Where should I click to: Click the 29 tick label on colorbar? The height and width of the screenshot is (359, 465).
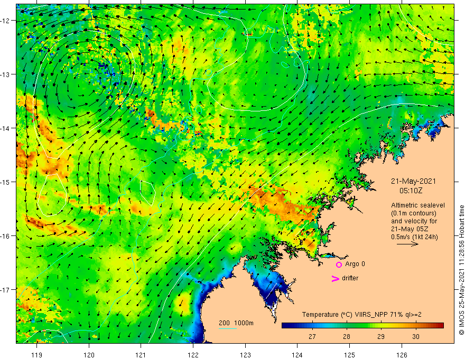click(381, 336)
